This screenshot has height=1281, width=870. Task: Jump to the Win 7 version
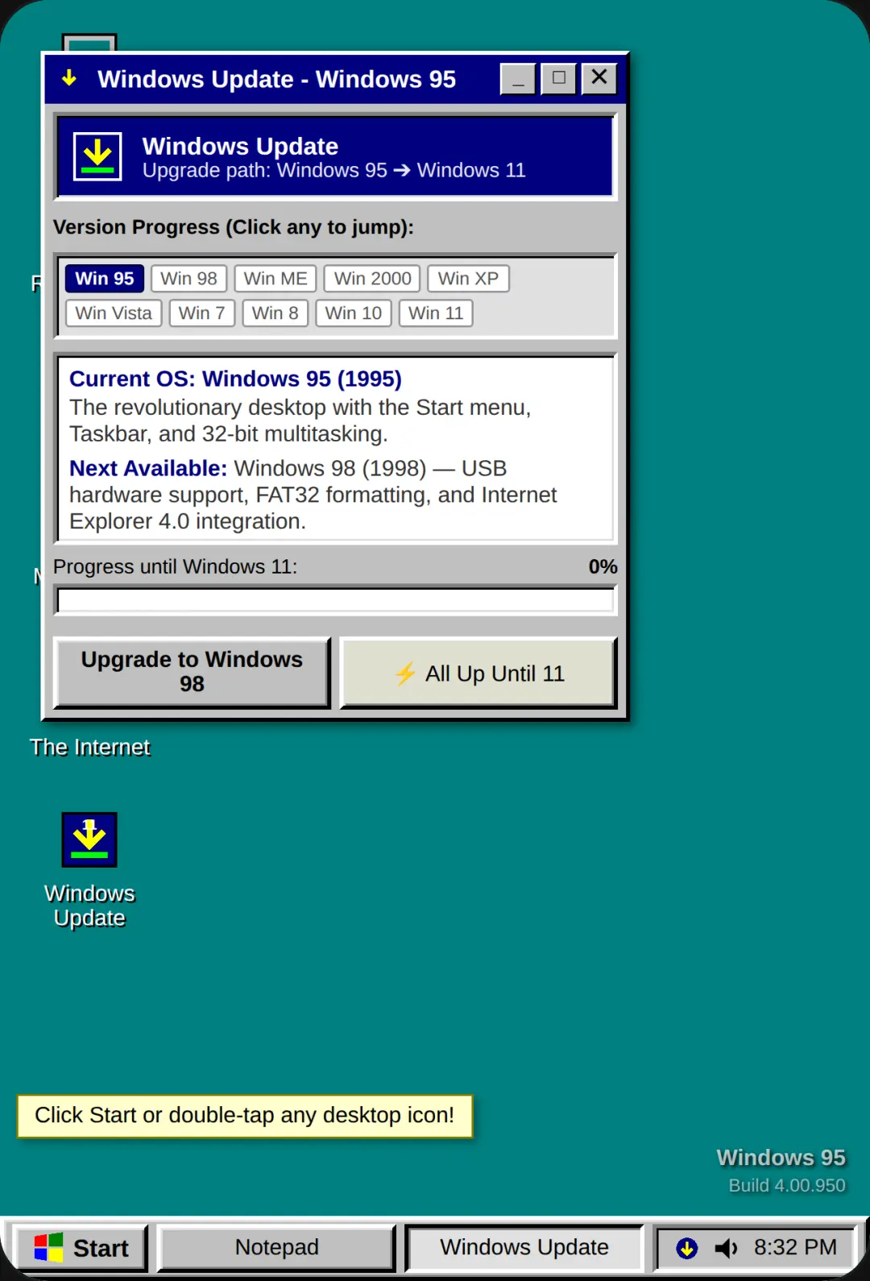tap(202, 313)
